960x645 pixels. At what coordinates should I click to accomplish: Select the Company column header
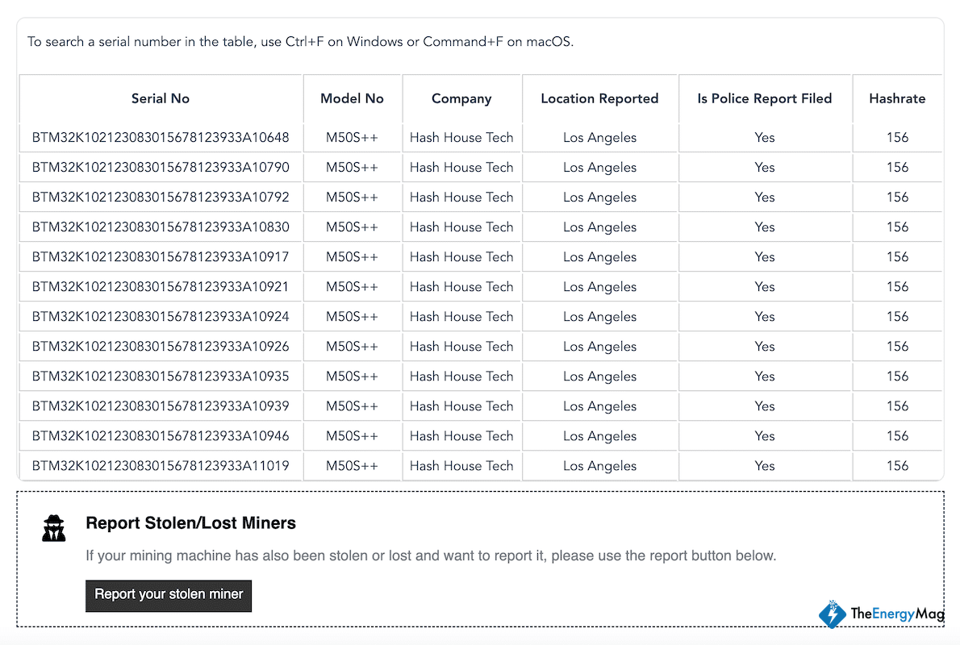coord(461,98)
